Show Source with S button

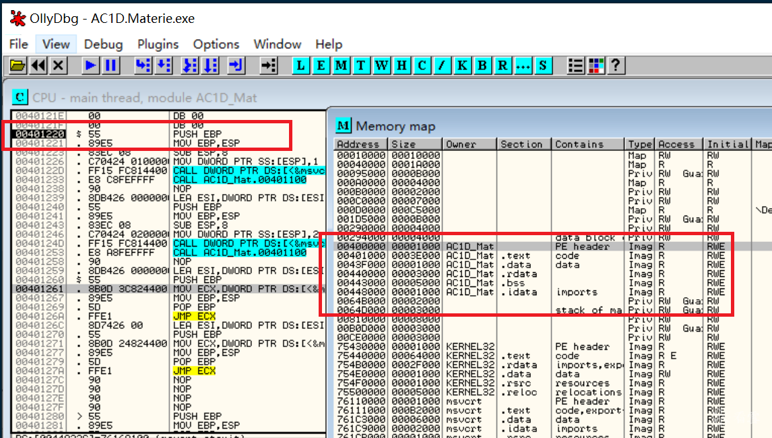click(542, 65)
